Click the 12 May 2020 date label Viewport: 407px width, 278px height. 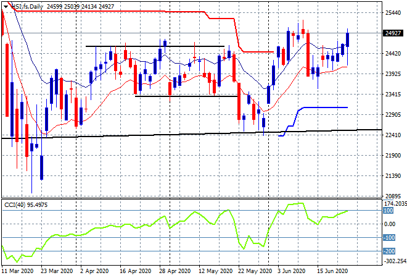pyautogui.click(x=215, y=271)
